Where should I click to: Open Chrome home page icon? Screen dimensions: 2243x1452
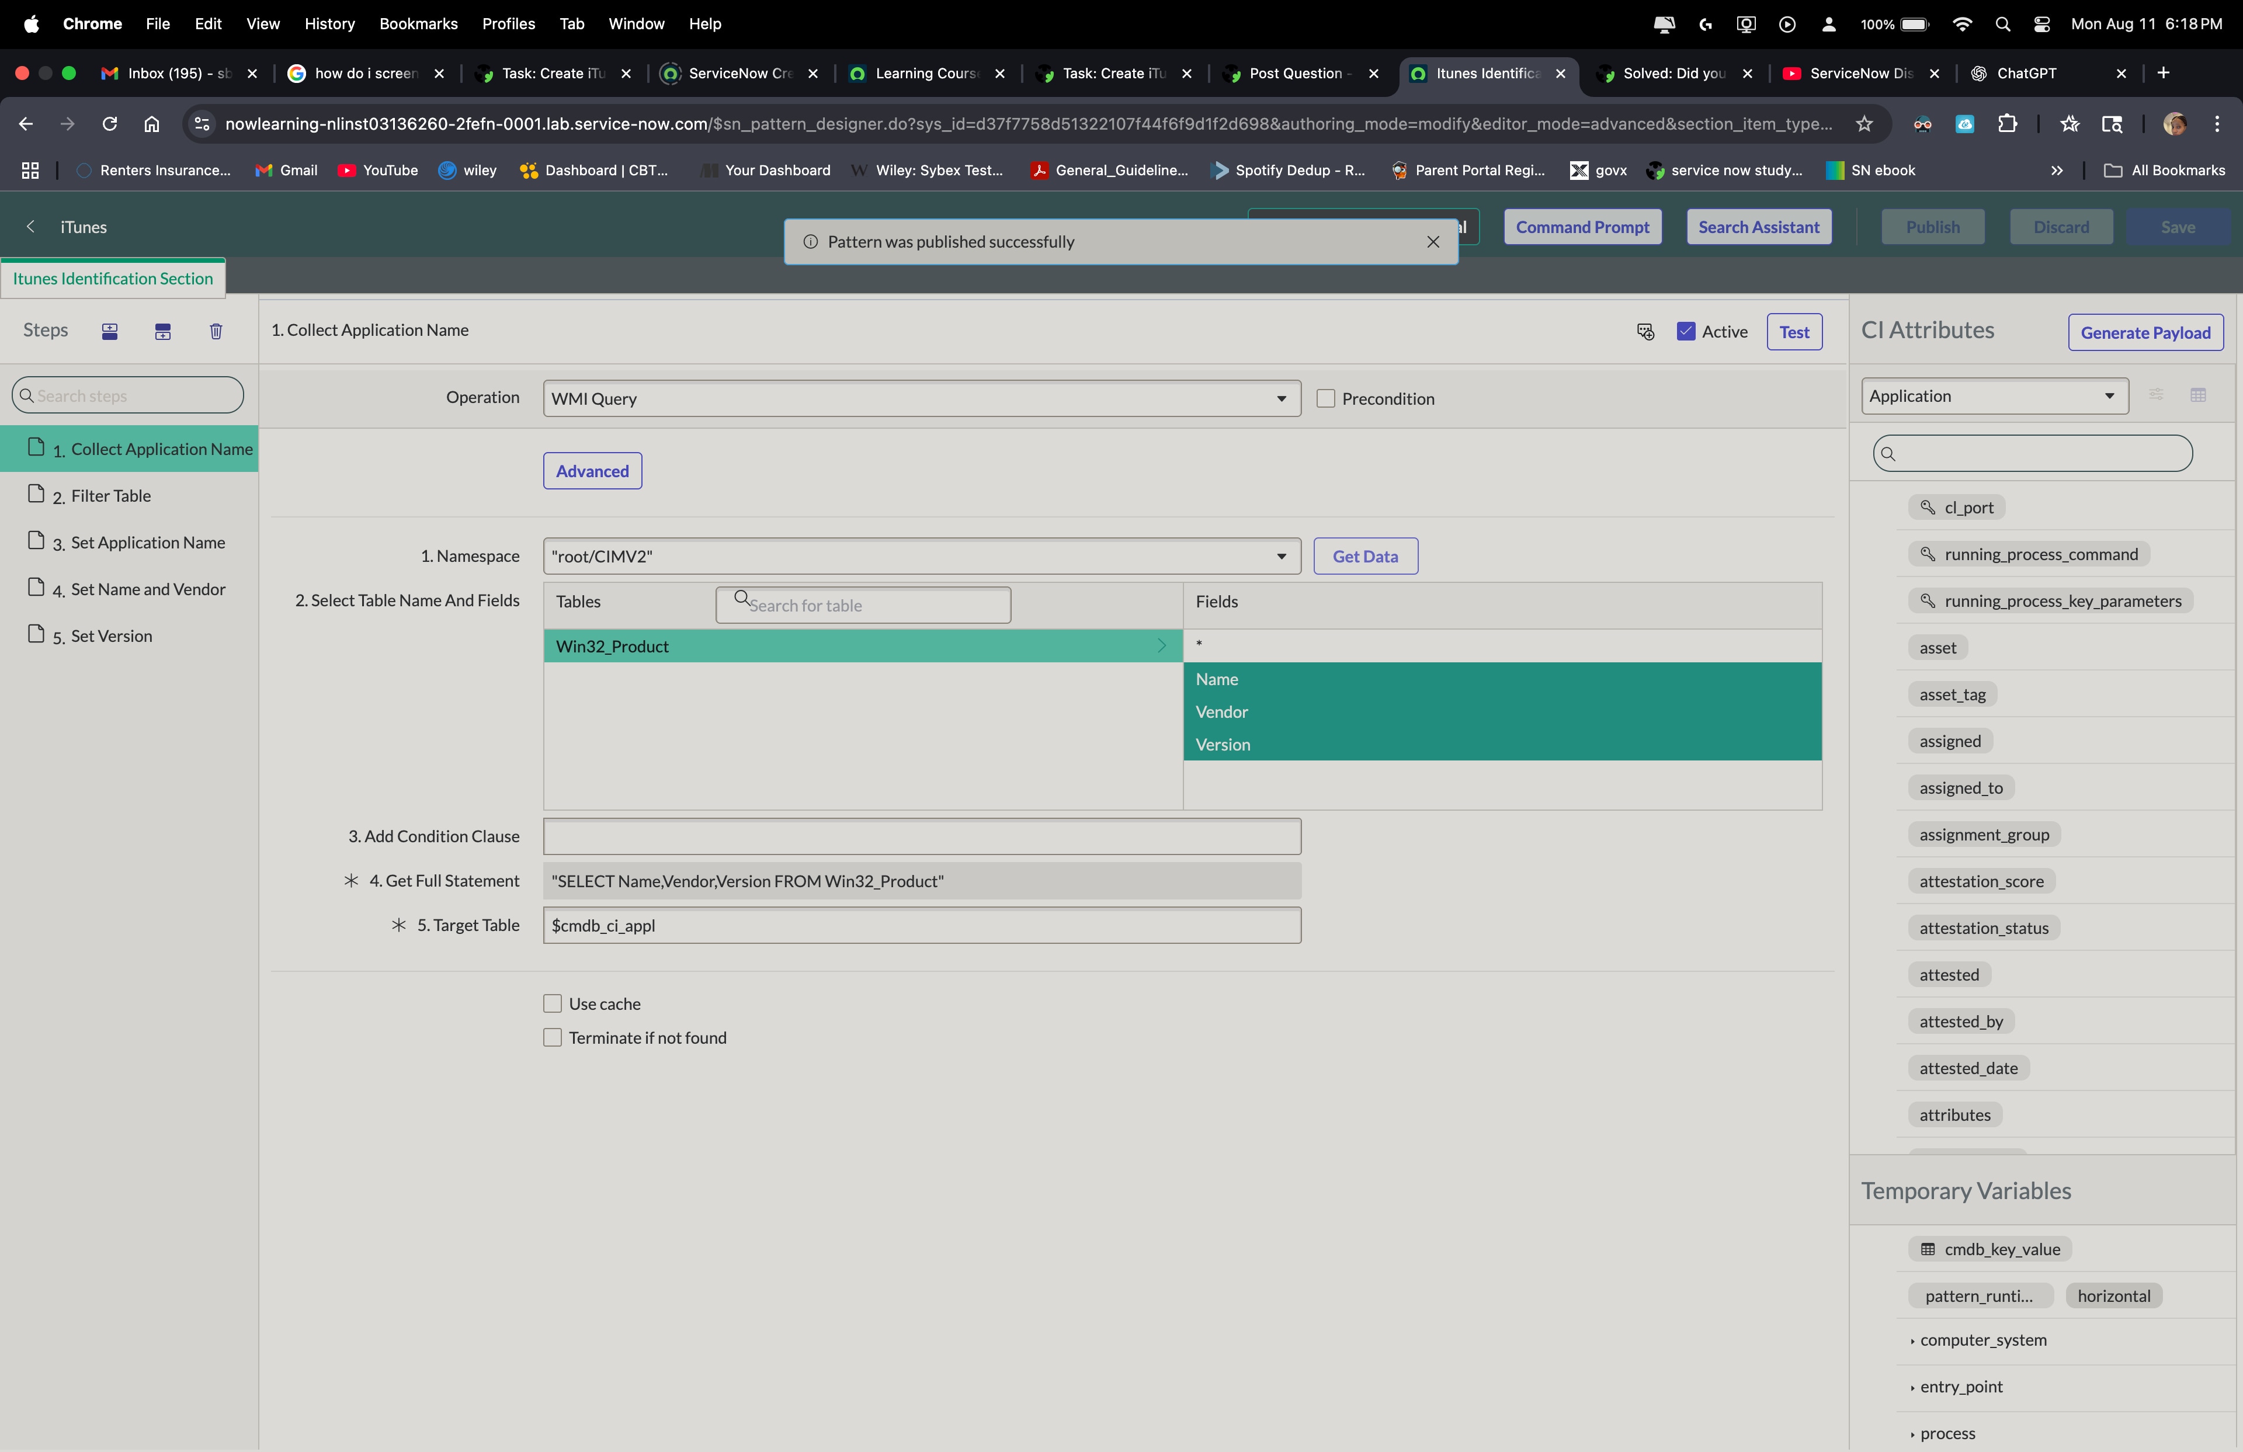152,124
